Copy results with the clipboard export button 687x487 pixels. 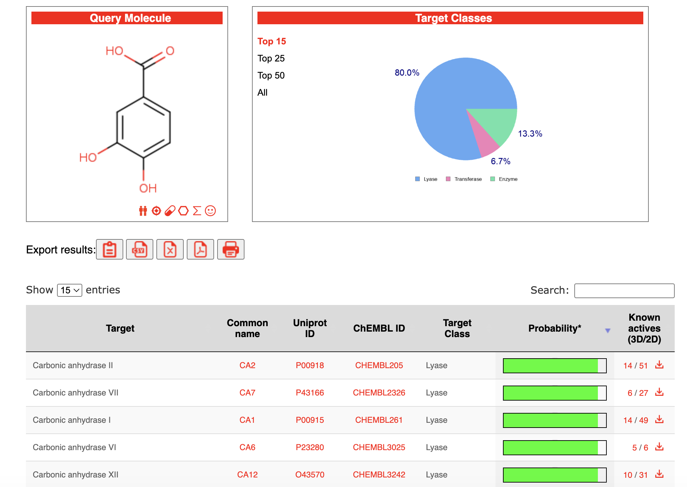click(109, 250)
